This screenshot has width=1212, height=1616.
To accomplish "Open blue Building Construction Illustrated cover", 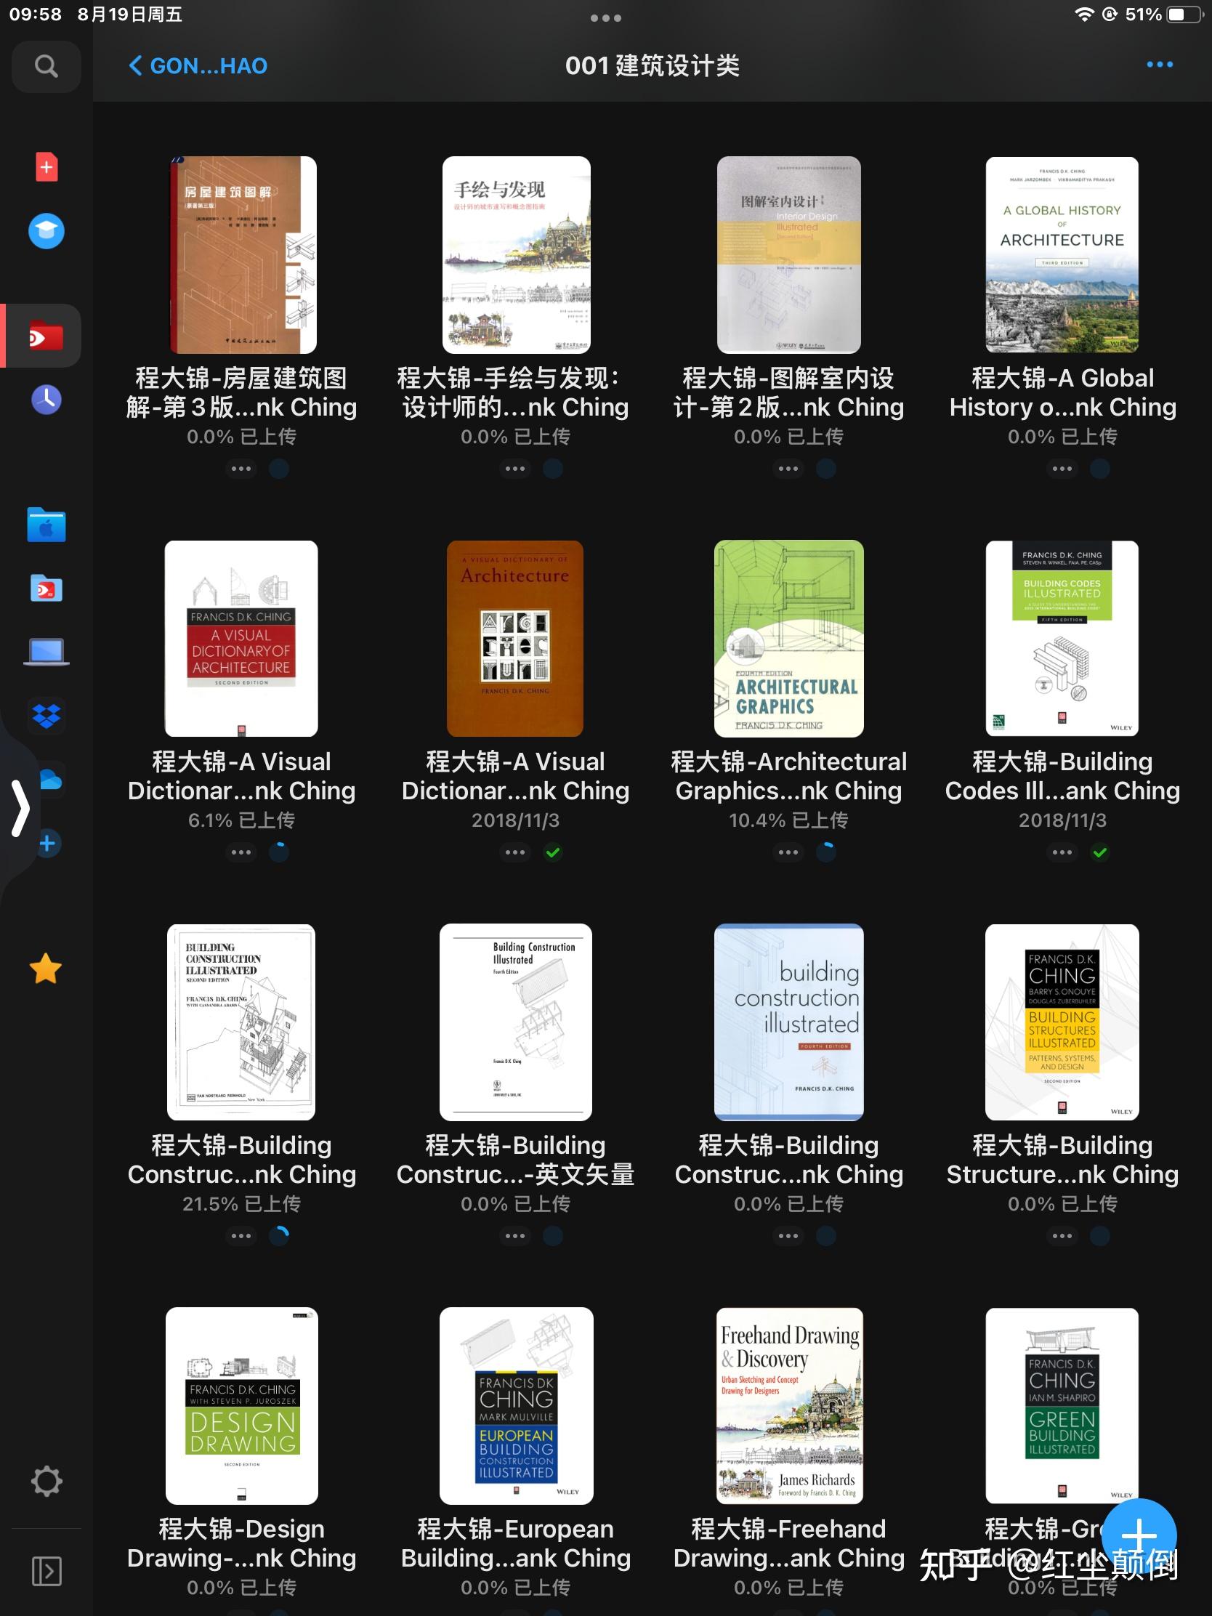I will [789, 1022].
